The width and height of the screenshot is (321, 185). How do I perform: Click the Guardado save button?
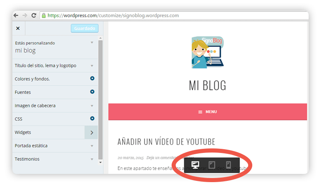pyautogui.click(x=84, y=28)
